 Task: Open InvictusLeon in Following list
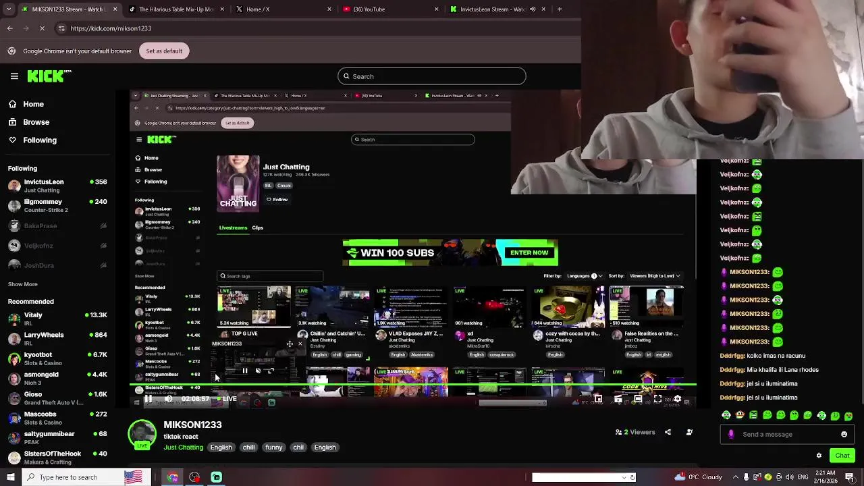tap(57, 186)
